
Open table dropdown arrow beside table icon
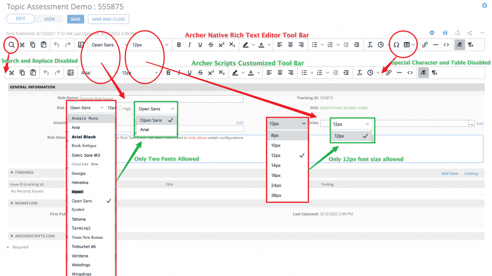(x=413, y=45)
